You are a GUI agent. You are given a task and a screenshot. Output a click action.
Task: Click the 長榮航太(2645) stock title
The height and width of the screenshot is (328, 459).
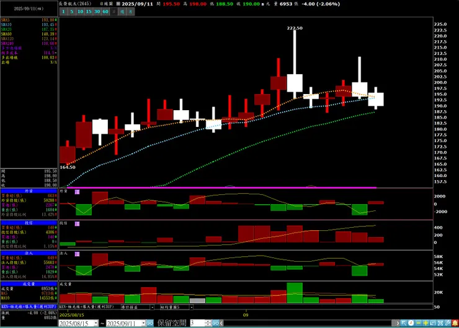point(75,4)
